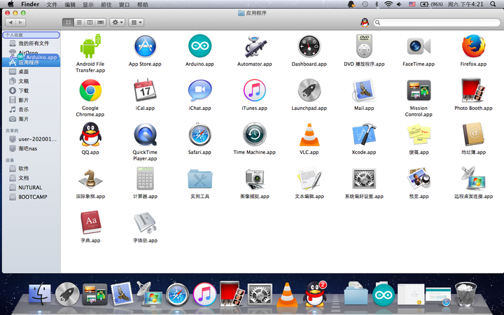Select 系统偏好设置.app in the grid
504x315 pixels.
click(x=364, y=178)
